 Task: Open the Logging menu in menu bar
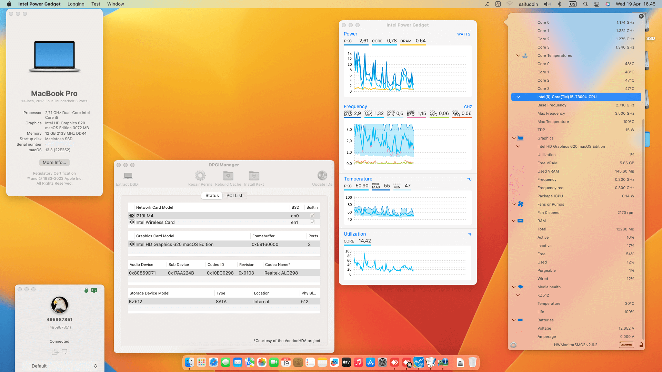[76, 4]
